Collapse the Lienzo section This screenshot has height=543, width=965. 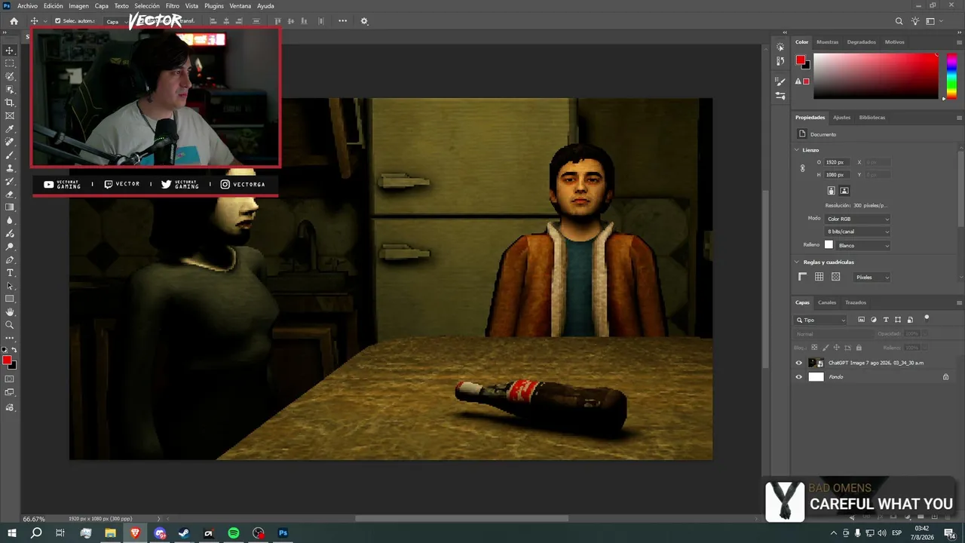[797, 150]
